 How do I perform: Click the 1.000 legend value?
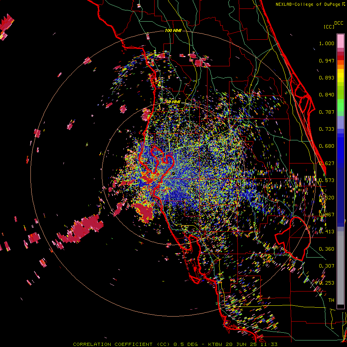(327, 43)
